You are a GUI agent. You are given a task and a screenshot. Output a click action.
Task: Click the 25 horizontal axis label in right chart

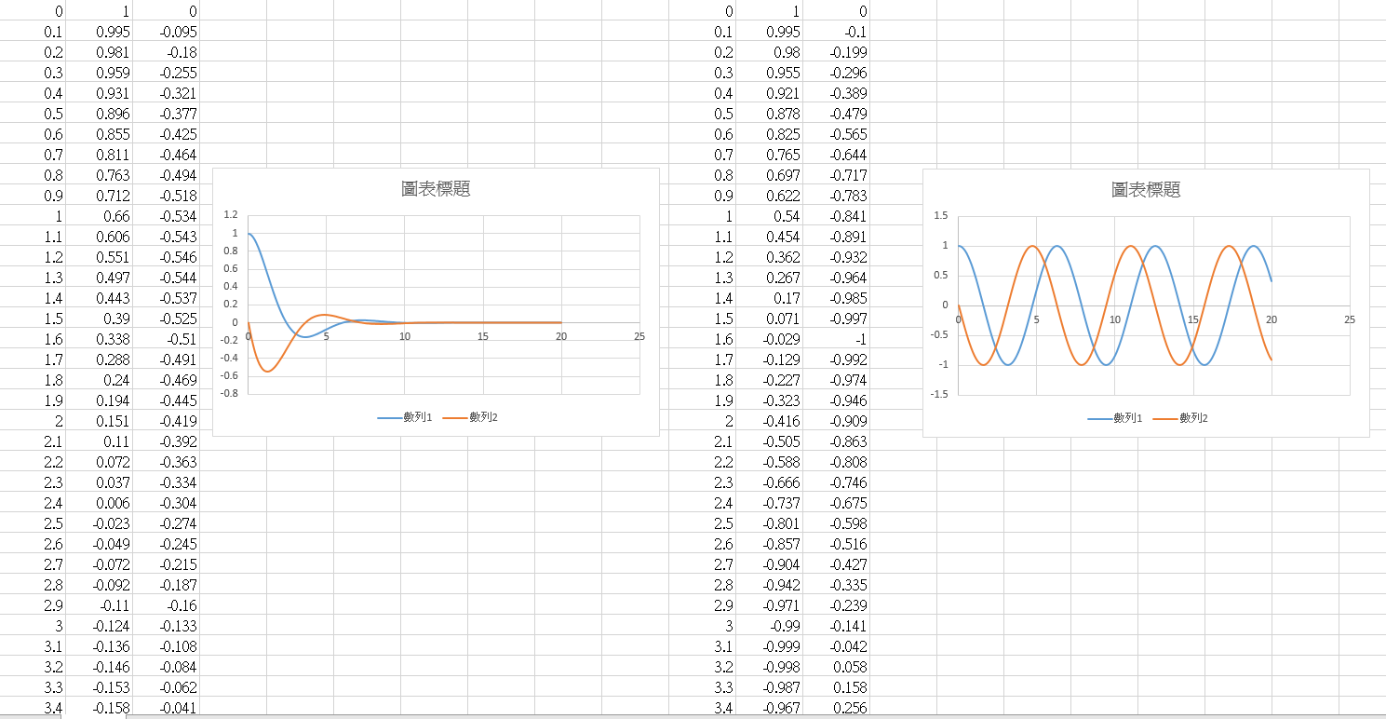pyautogui.click(x=1350, y=319)
